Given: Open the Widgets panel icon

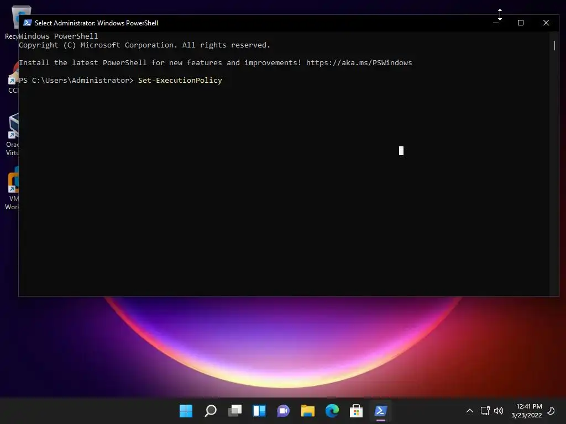Looking at the screenshot, I should click(259, 411).
